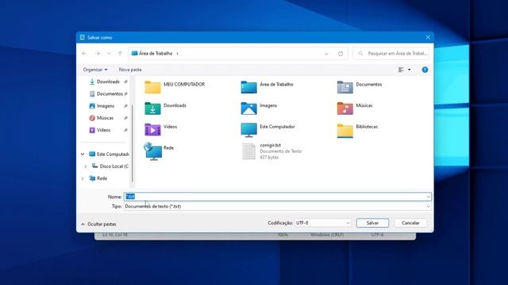The height and width of the screenshot is (285, 508).
Task: Expand Disco Local tree node
Action: pos(86,166)
